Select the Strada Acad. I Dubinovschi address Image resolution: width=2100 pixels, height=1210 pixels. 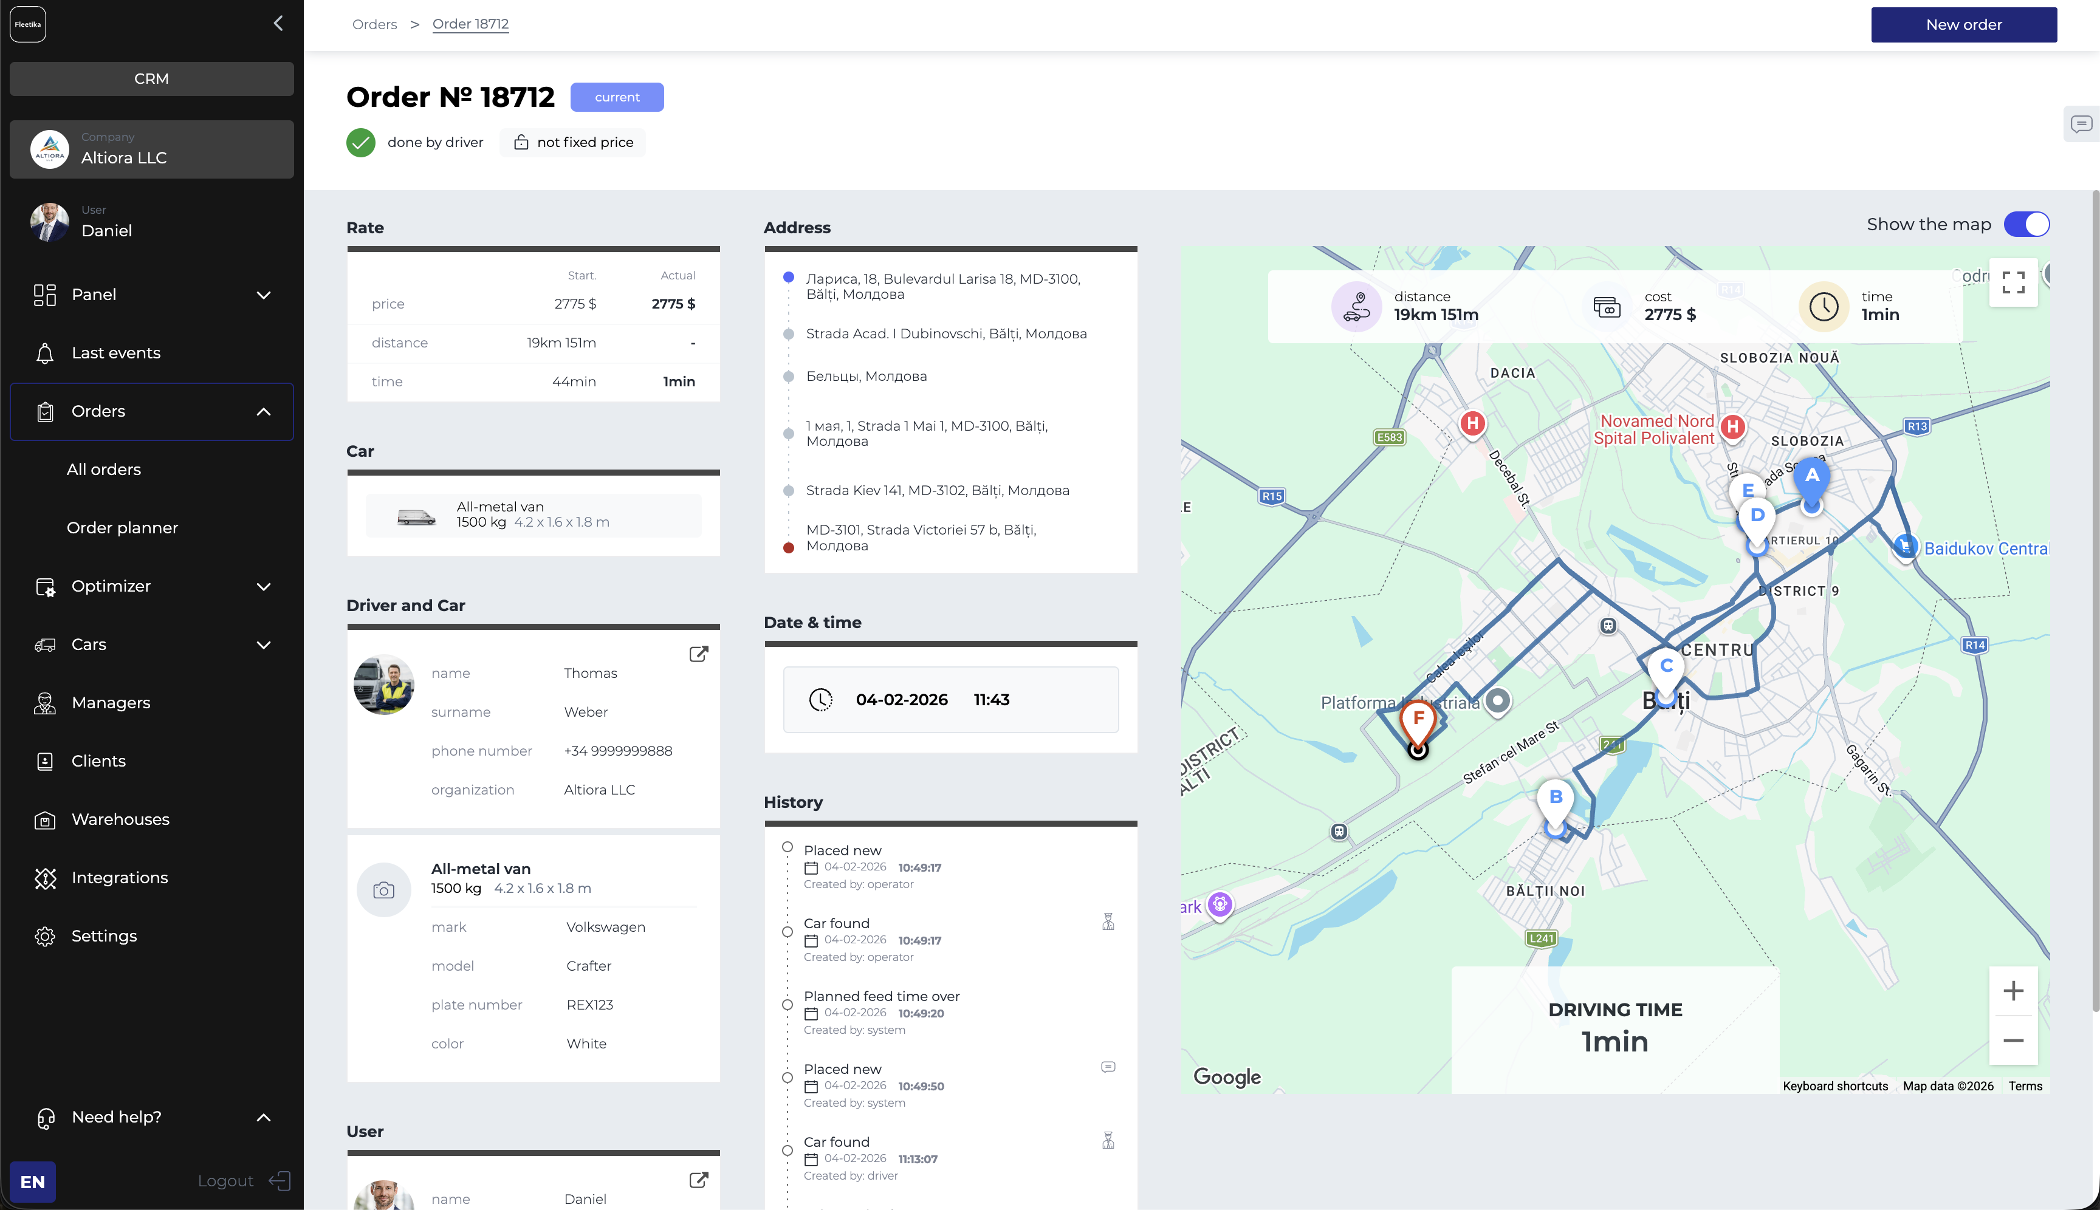point(946,334)
